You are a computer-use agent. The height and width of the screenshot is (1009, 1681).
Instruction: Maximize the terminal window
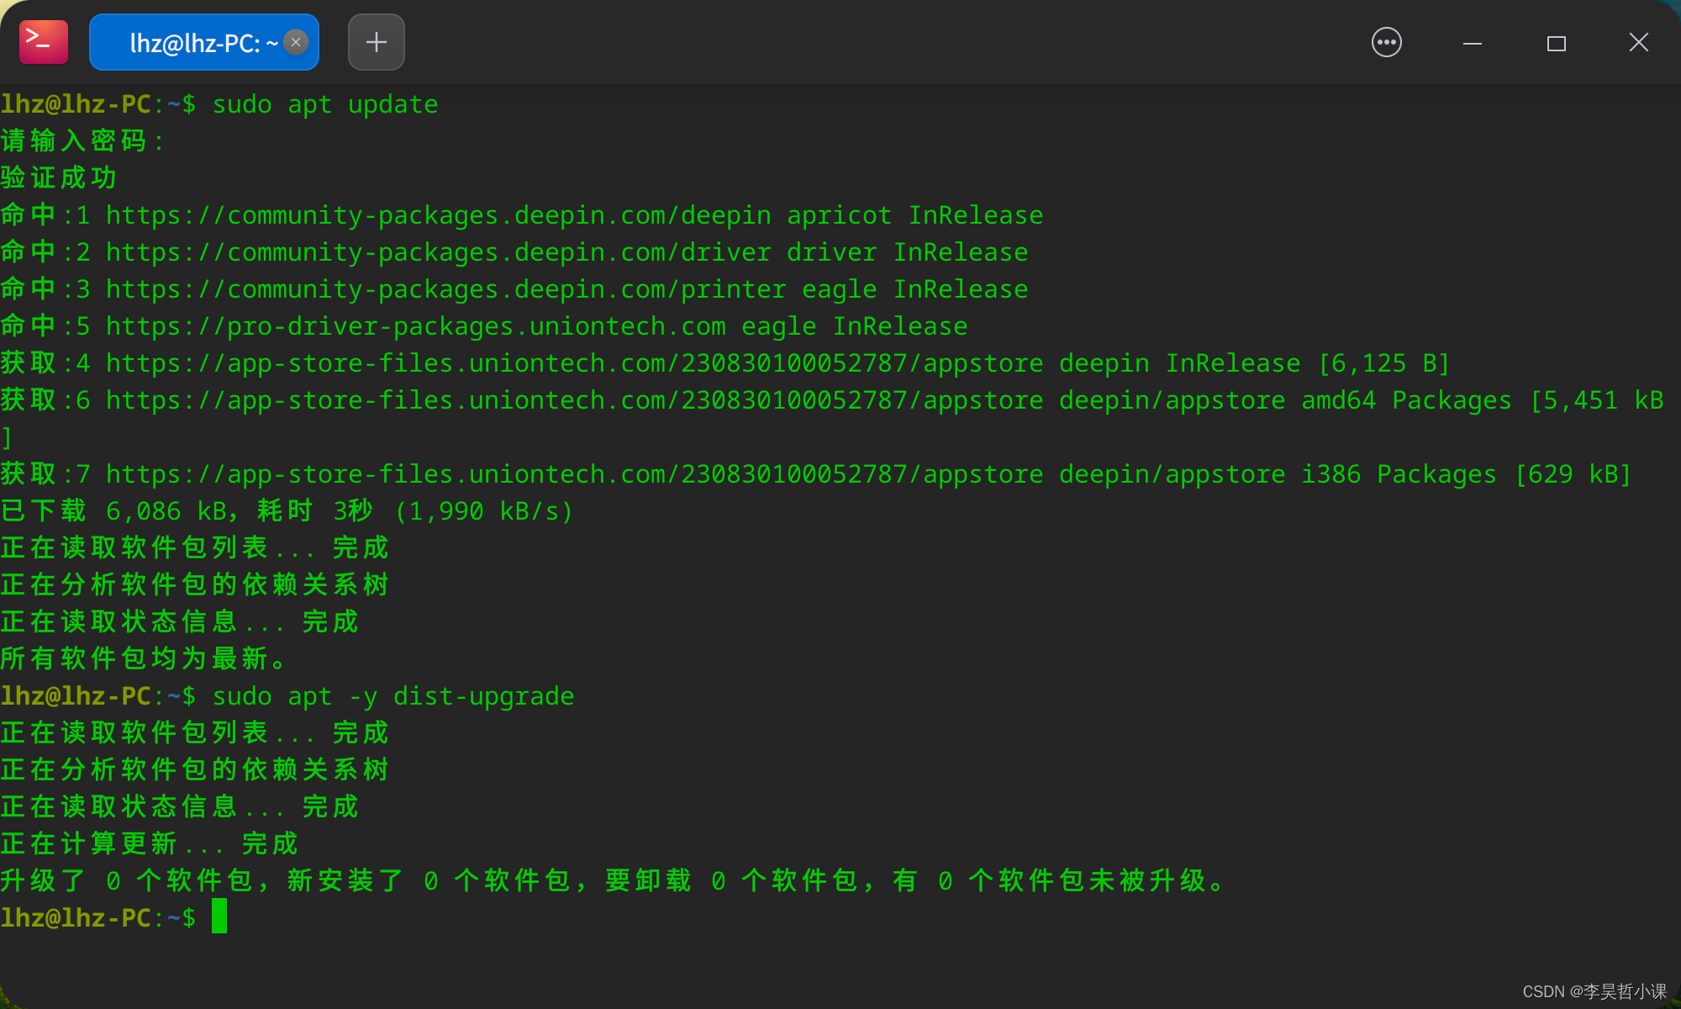click(1557, 43)
